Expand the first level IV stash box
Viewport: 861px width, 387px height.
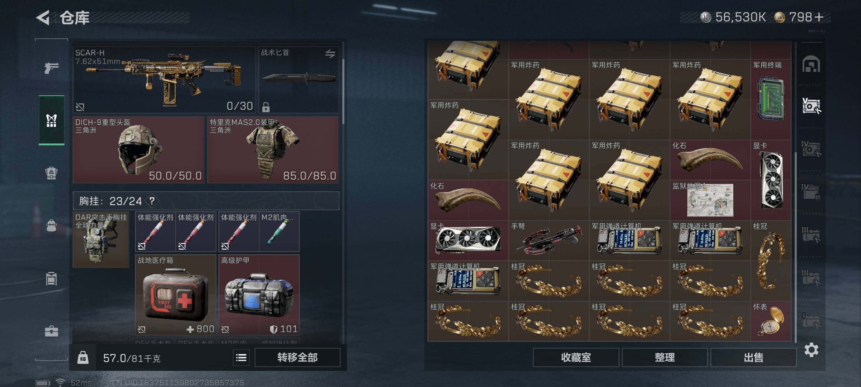811,149
